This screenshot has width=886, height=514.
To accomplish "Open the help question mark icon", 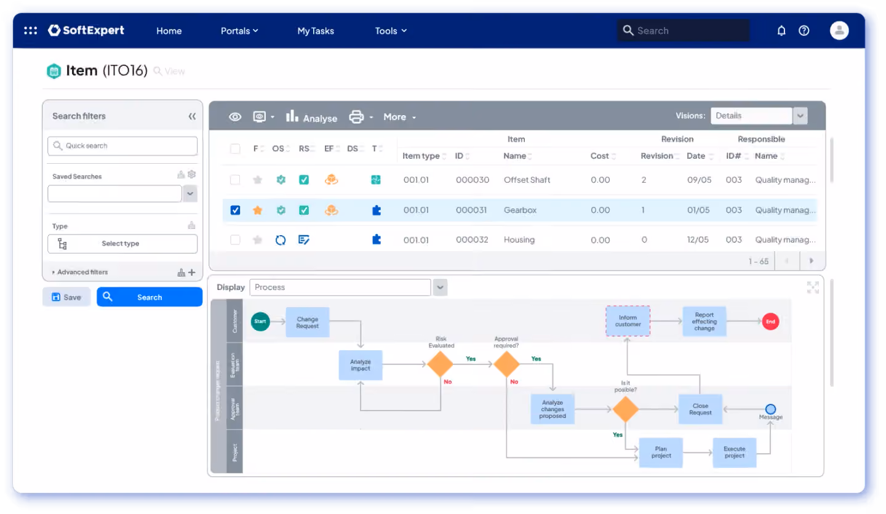I will click(804, 31).
